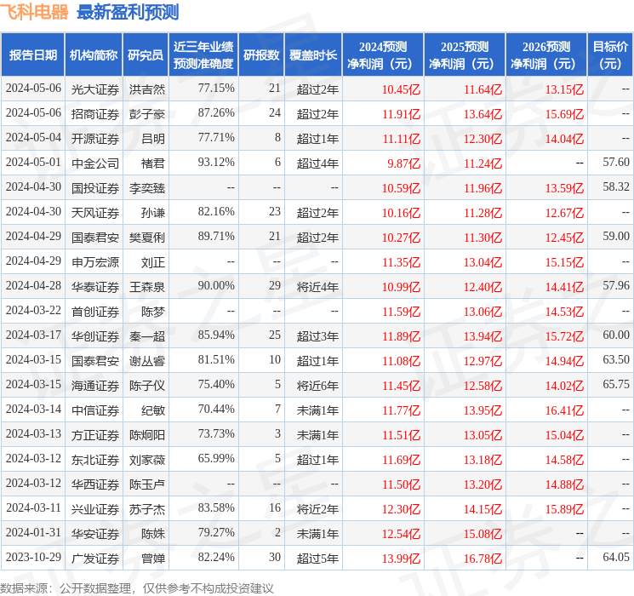The width and height of the screenshot is (634, 596).
Task: Click the 近三年业绩预测准确度 column header
Action: tap(203, 55)
